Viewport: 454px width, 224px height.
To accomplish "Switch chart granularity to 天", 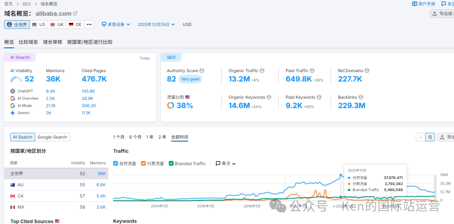I will pos(420,137).
